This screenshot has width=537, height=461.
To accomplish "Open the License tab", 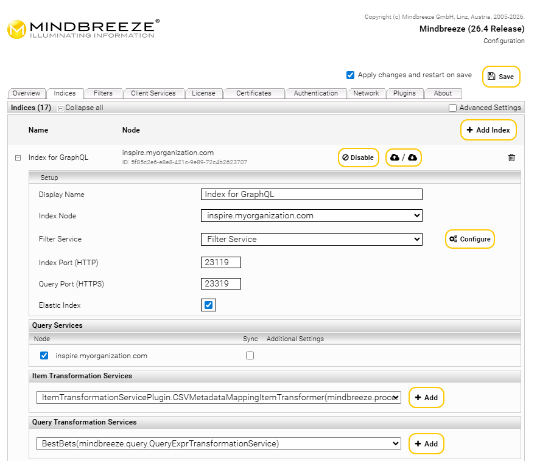I will click(203, 94).
